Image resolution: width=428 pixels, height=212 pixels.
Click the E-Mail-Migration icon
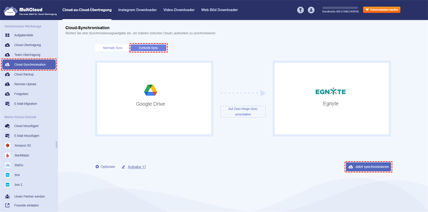(x=7, y=104)
